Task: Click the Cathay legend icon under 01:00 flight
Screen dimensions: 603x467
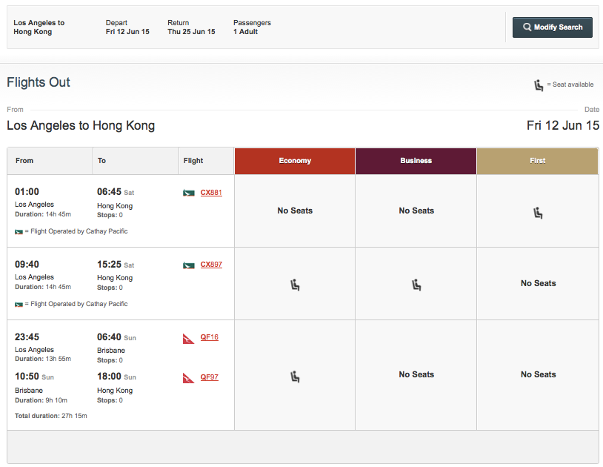Action: 19,231
